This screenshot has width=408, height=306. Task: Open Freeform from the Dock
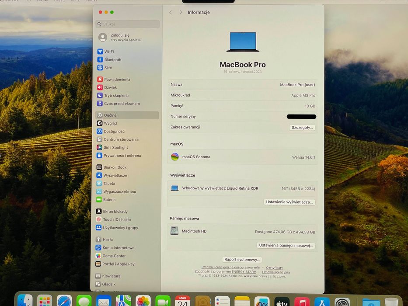(x=262, y=301)
